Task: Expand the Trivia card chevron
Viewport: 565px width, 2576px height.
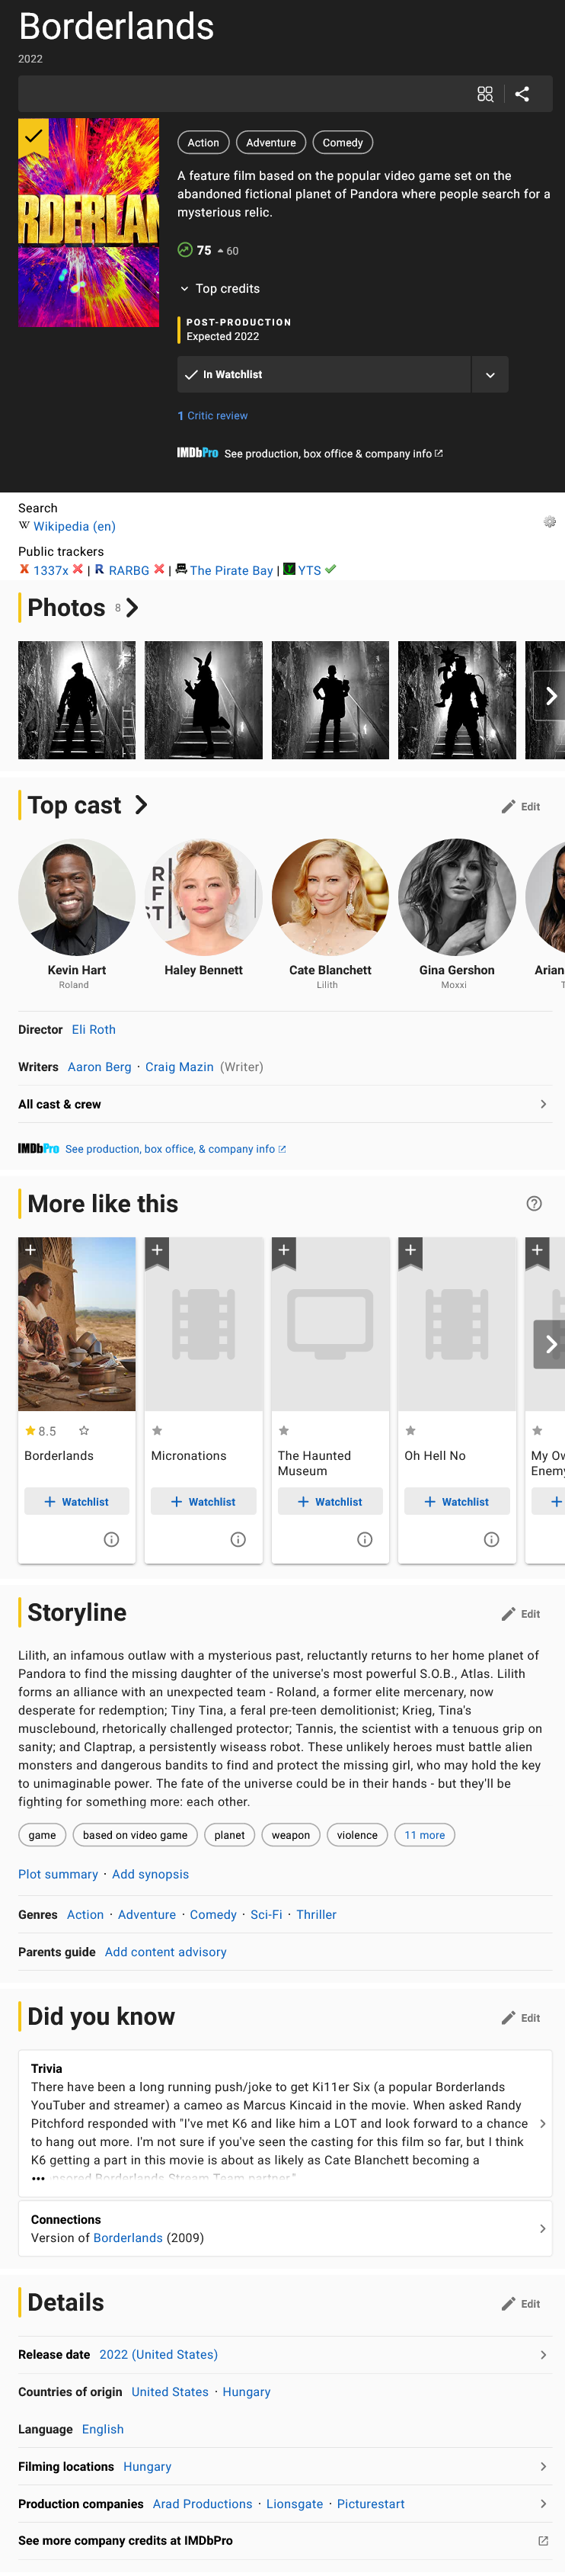Action: [543, 2123]
